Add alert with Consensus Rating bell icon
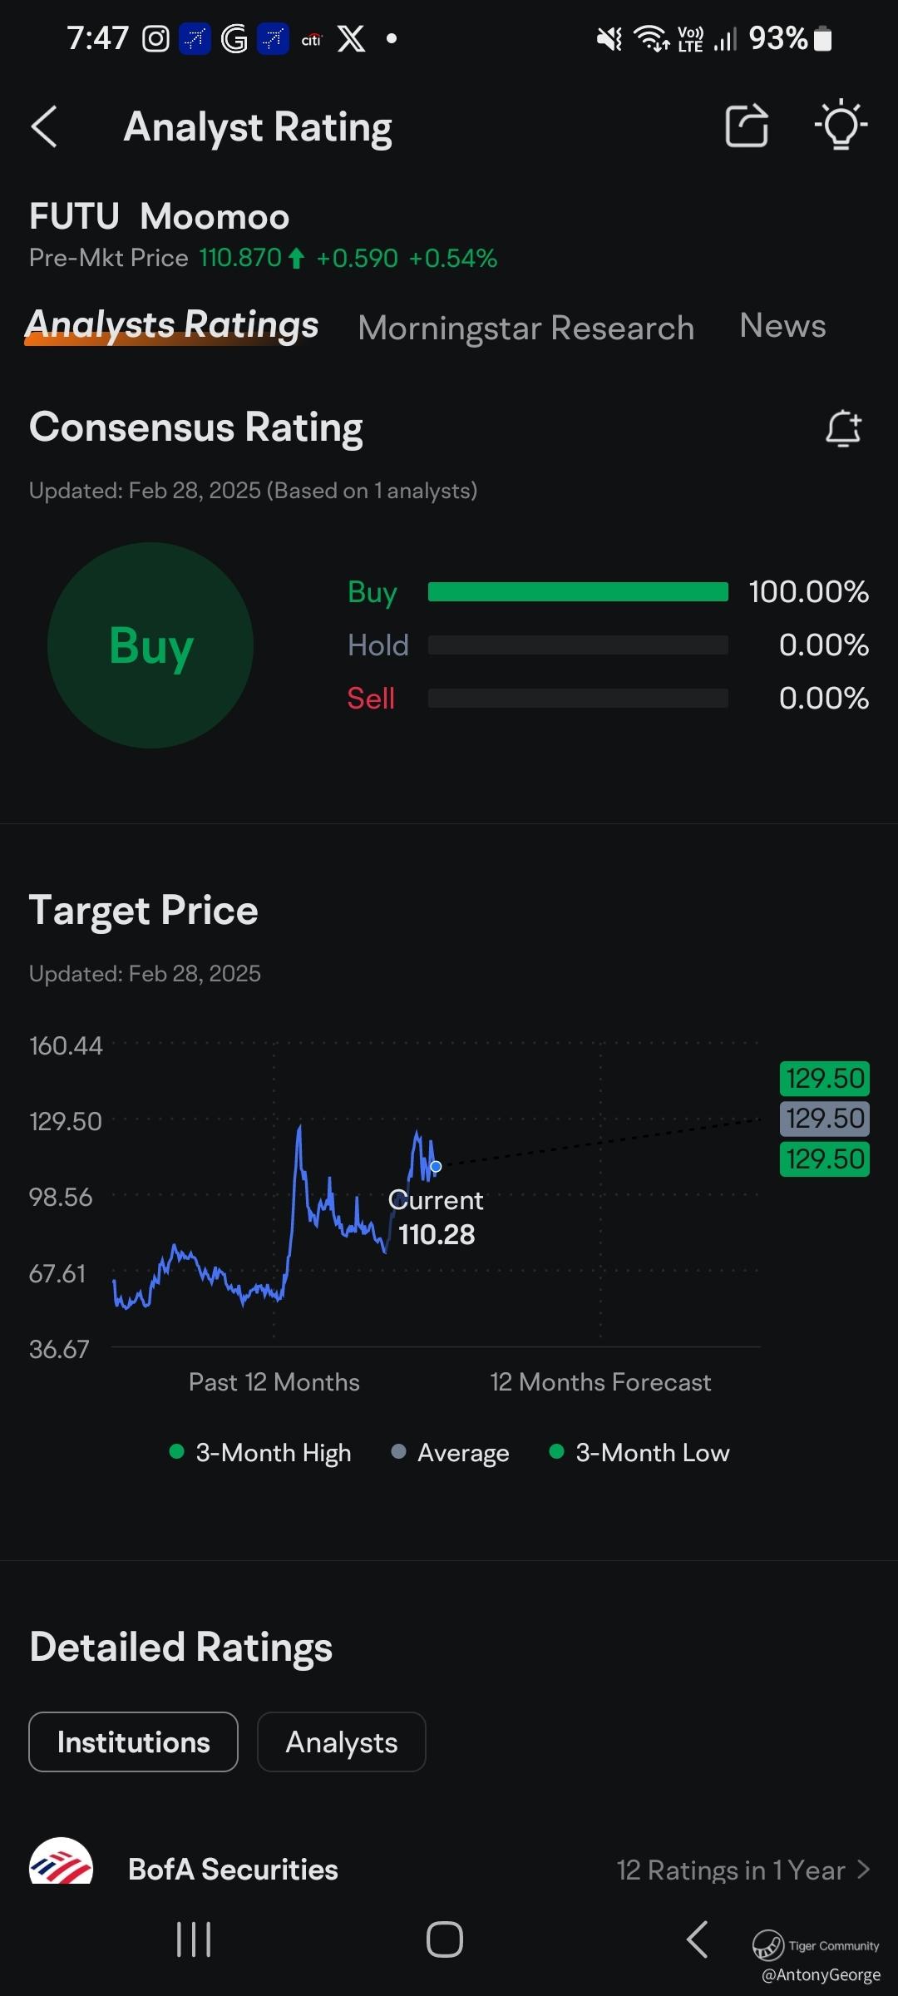 point(843,429)
